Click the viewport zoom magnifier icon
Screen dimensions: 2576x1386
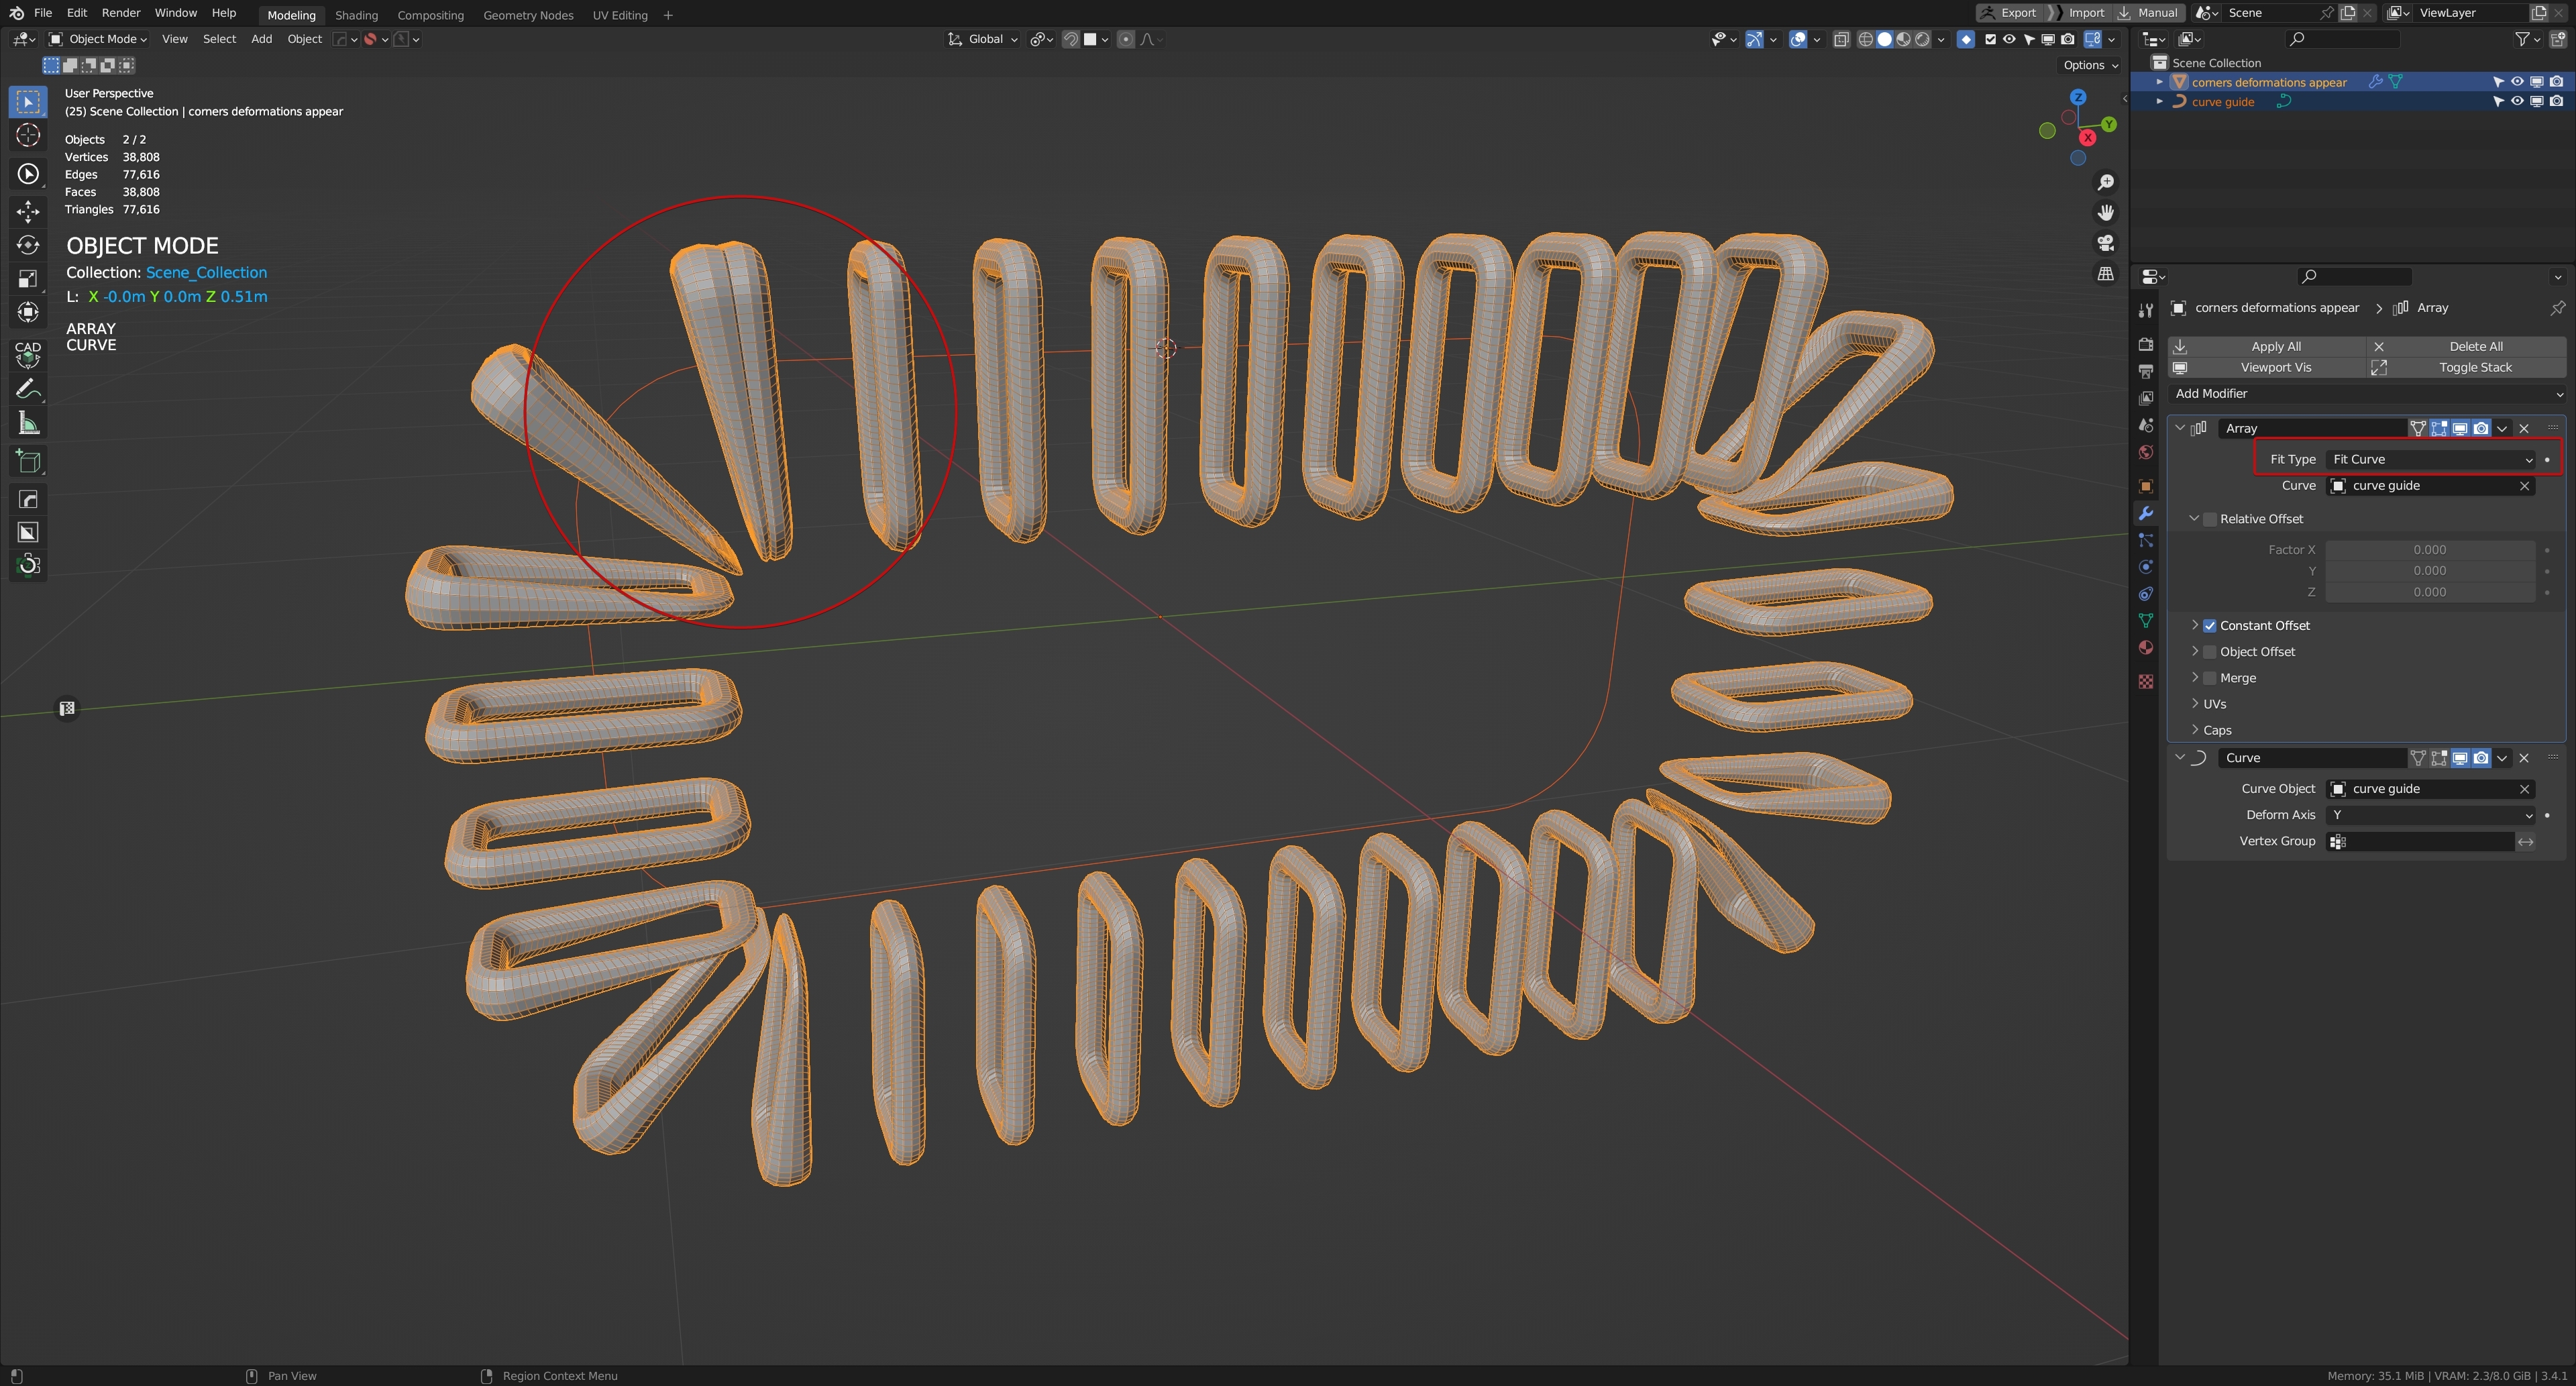click(2105, 182)
